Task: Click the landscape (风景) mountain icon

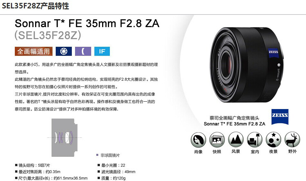Action: pos(236,140)
